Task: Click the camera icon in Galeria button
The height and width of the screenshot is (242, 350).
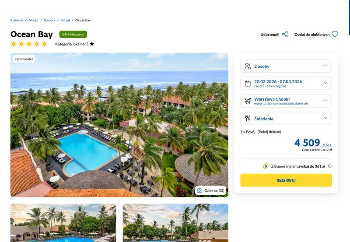Action: [x=199, y=190]
